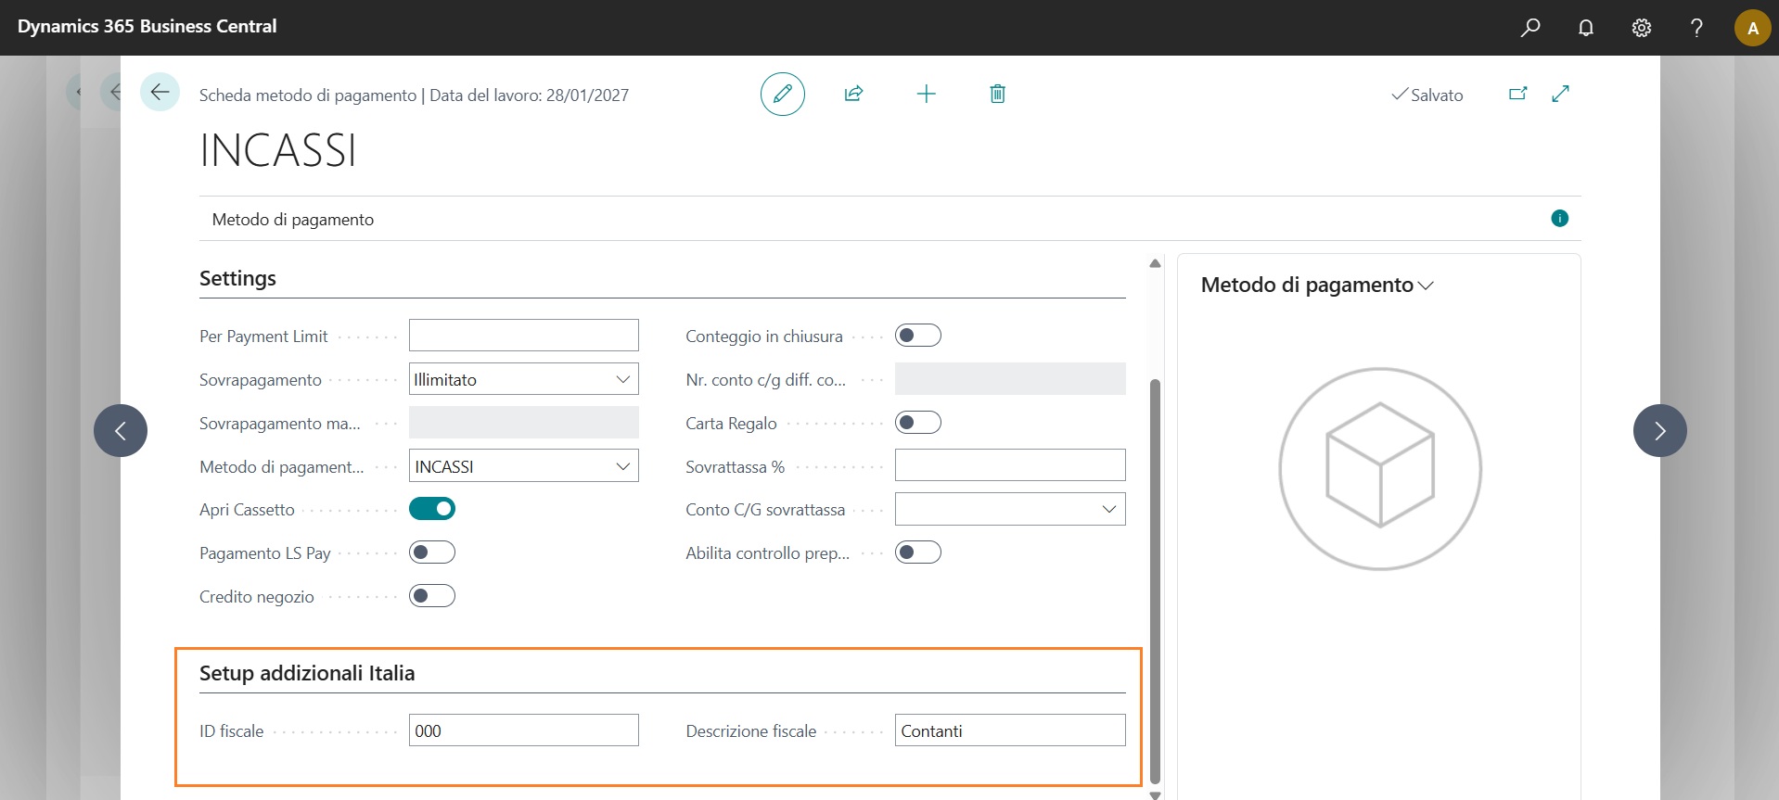
Task: Click the pencil edit icon
Action: tap(782, 94)
